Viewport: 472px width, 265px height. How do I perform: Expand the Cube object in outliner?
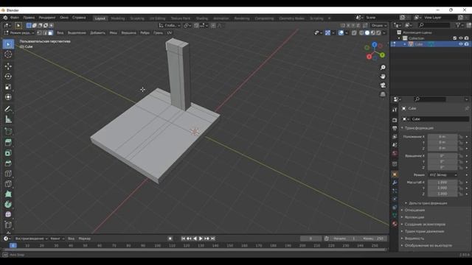pyautogui.click(x=405, y=44)
